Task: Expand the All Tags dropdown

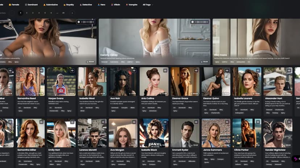Action: pyautogui.click(x=148, y=5)
